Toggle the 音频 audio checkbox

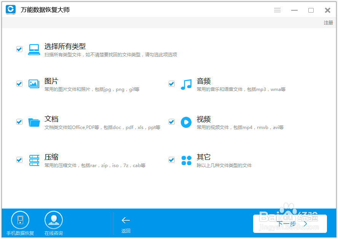171,84
